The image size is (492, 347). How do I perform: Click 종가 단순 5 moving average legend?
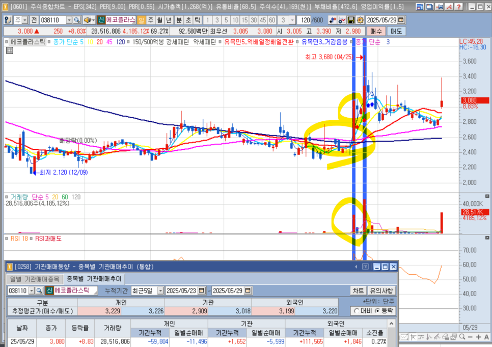tap(68, 42)
